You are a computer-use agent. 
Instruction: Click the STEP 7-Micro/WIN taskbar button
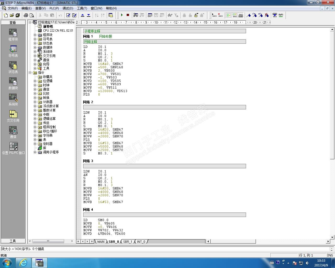(39, 263)
